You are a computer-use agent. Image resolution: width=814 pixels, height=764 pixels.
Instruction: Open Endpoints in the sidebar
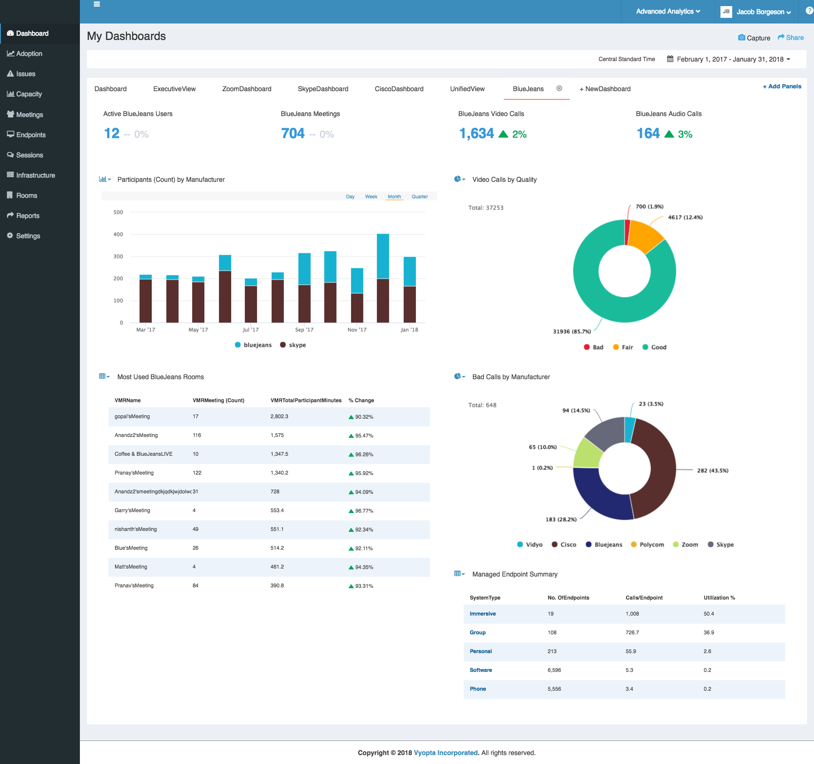40,135
